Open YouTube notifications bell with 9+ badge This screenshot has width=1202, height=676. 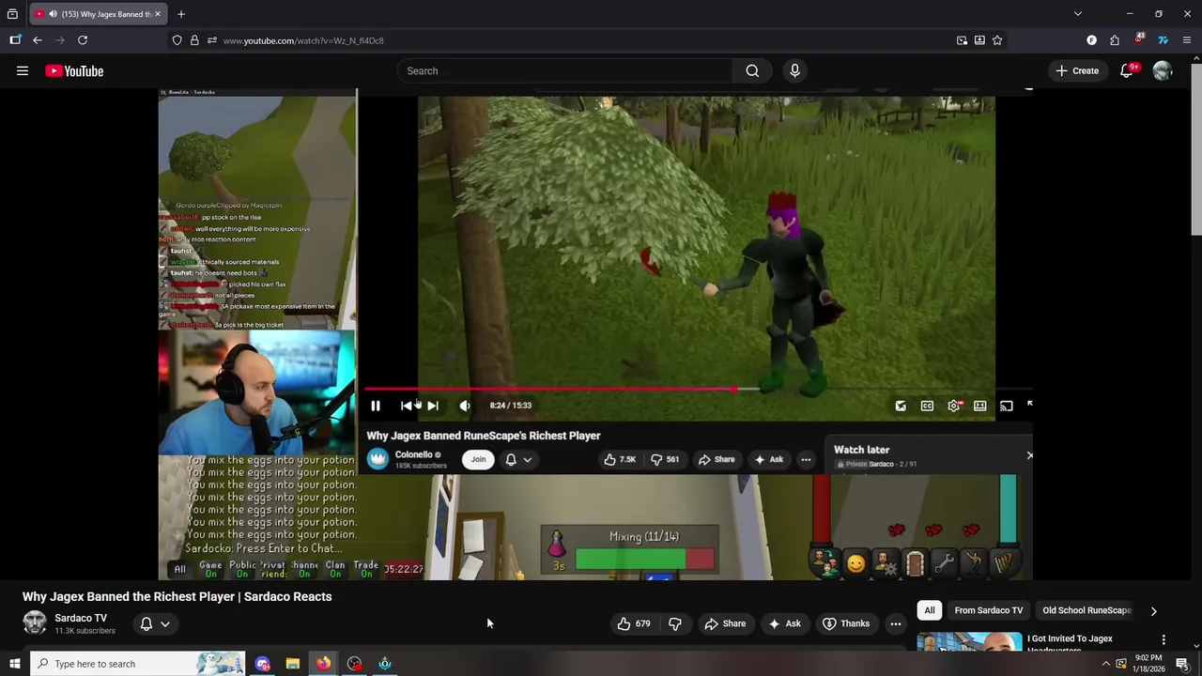[x=1127, y=70]
